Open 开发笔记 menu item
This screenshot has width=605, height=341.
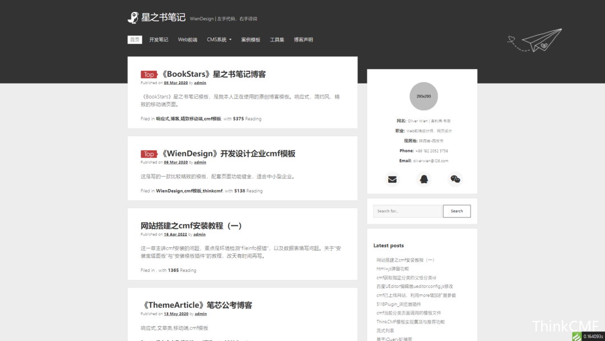[x=159, y=40]
